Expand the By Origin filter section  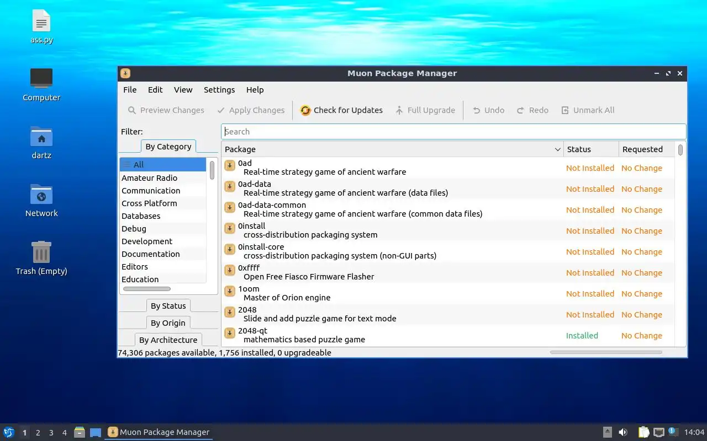coord(168,323)
